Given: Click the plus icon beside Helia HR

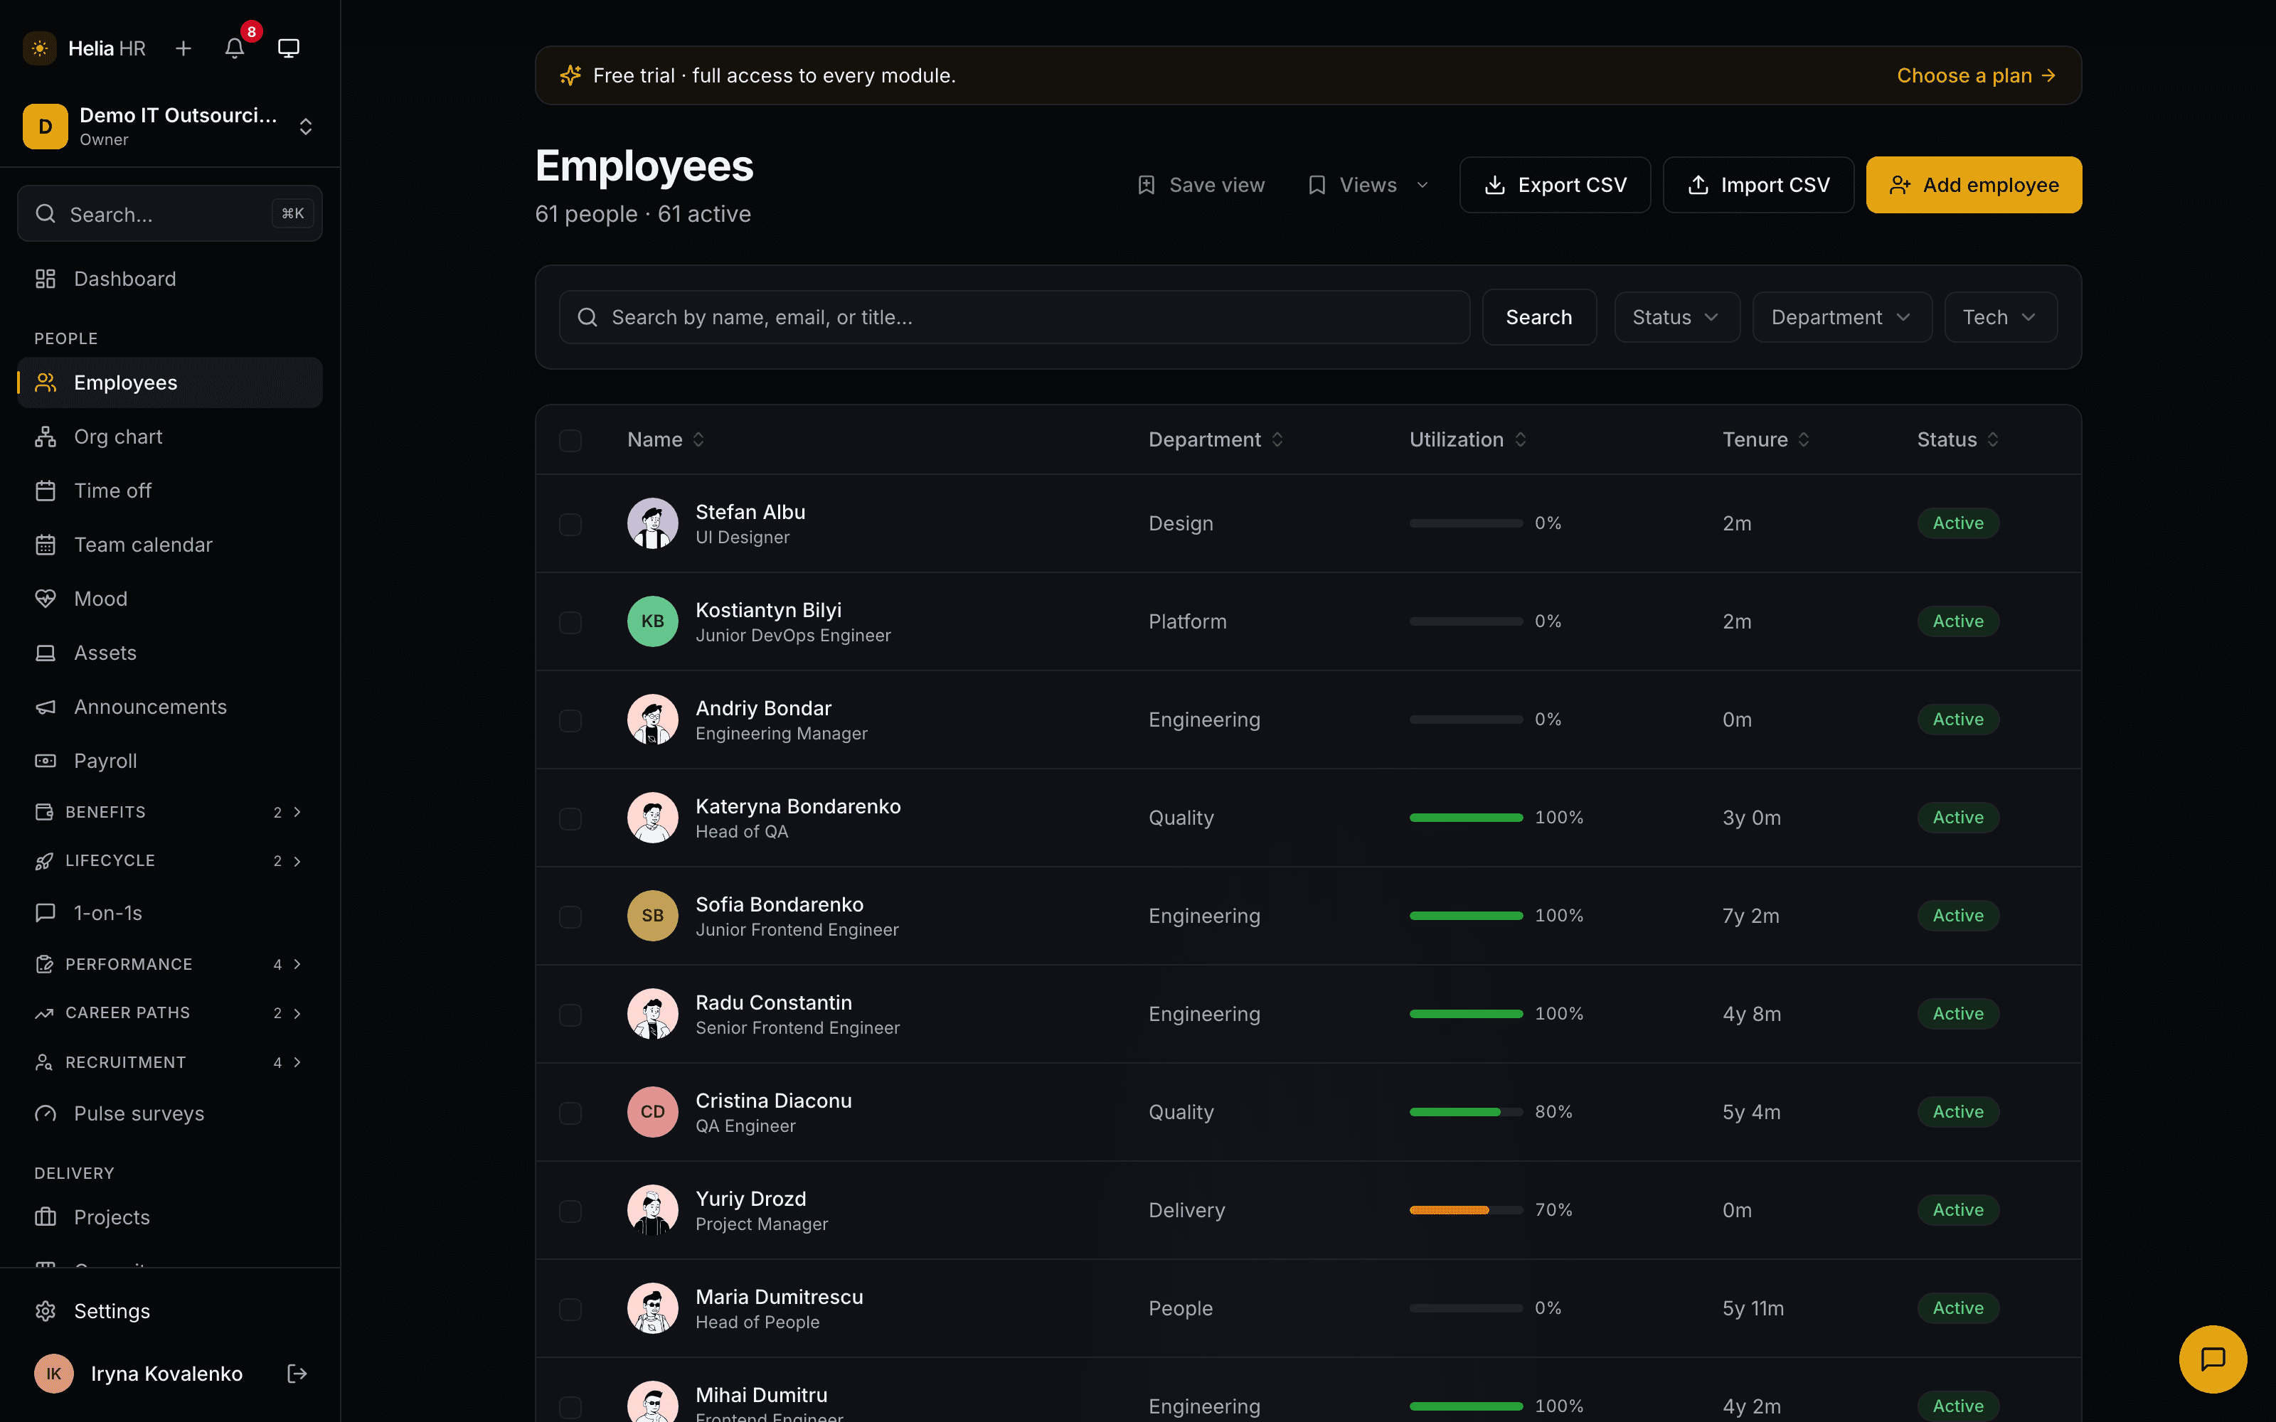Looking at the screenshot, I should pos(184,48).
